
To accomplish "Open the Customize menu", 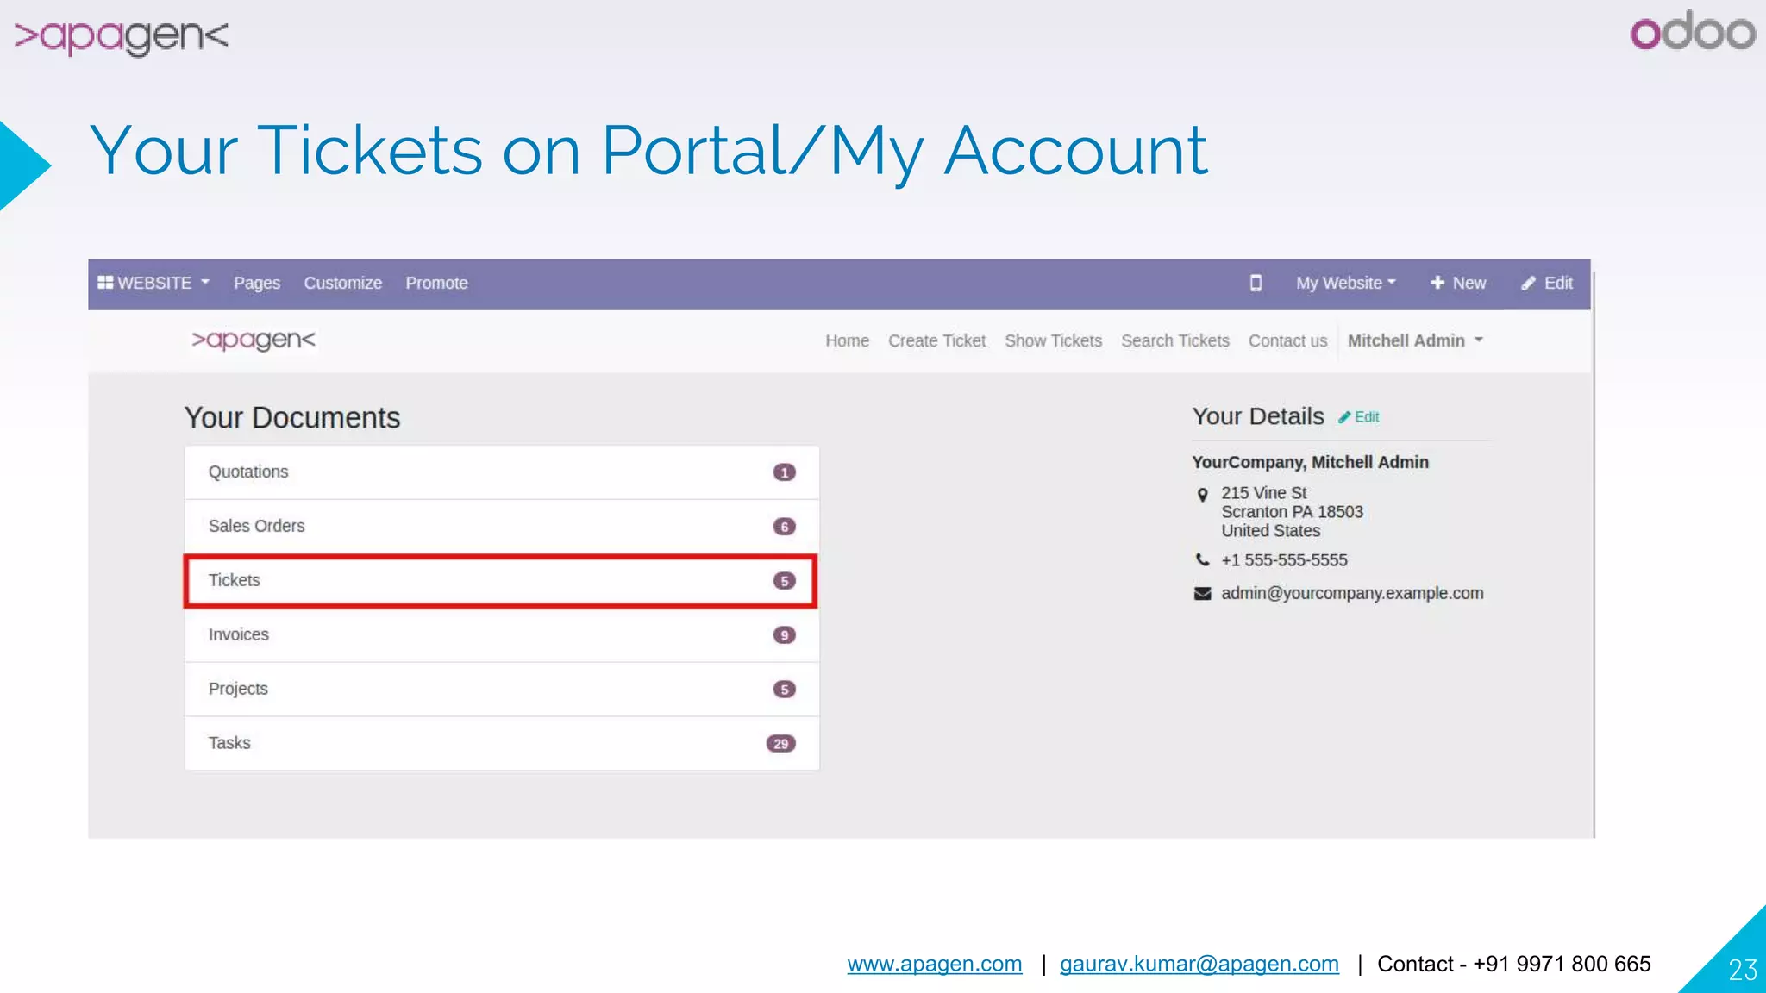I will (x=342, y=283).
